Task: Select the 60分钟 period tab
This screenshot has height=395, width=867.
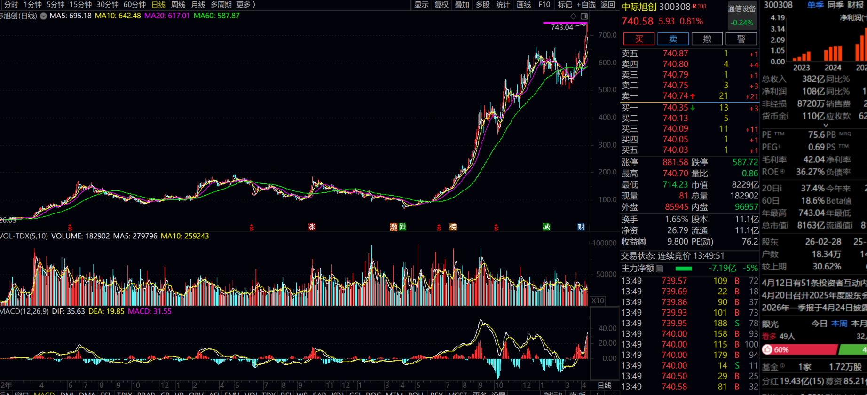Action: (x=134, y=5)
